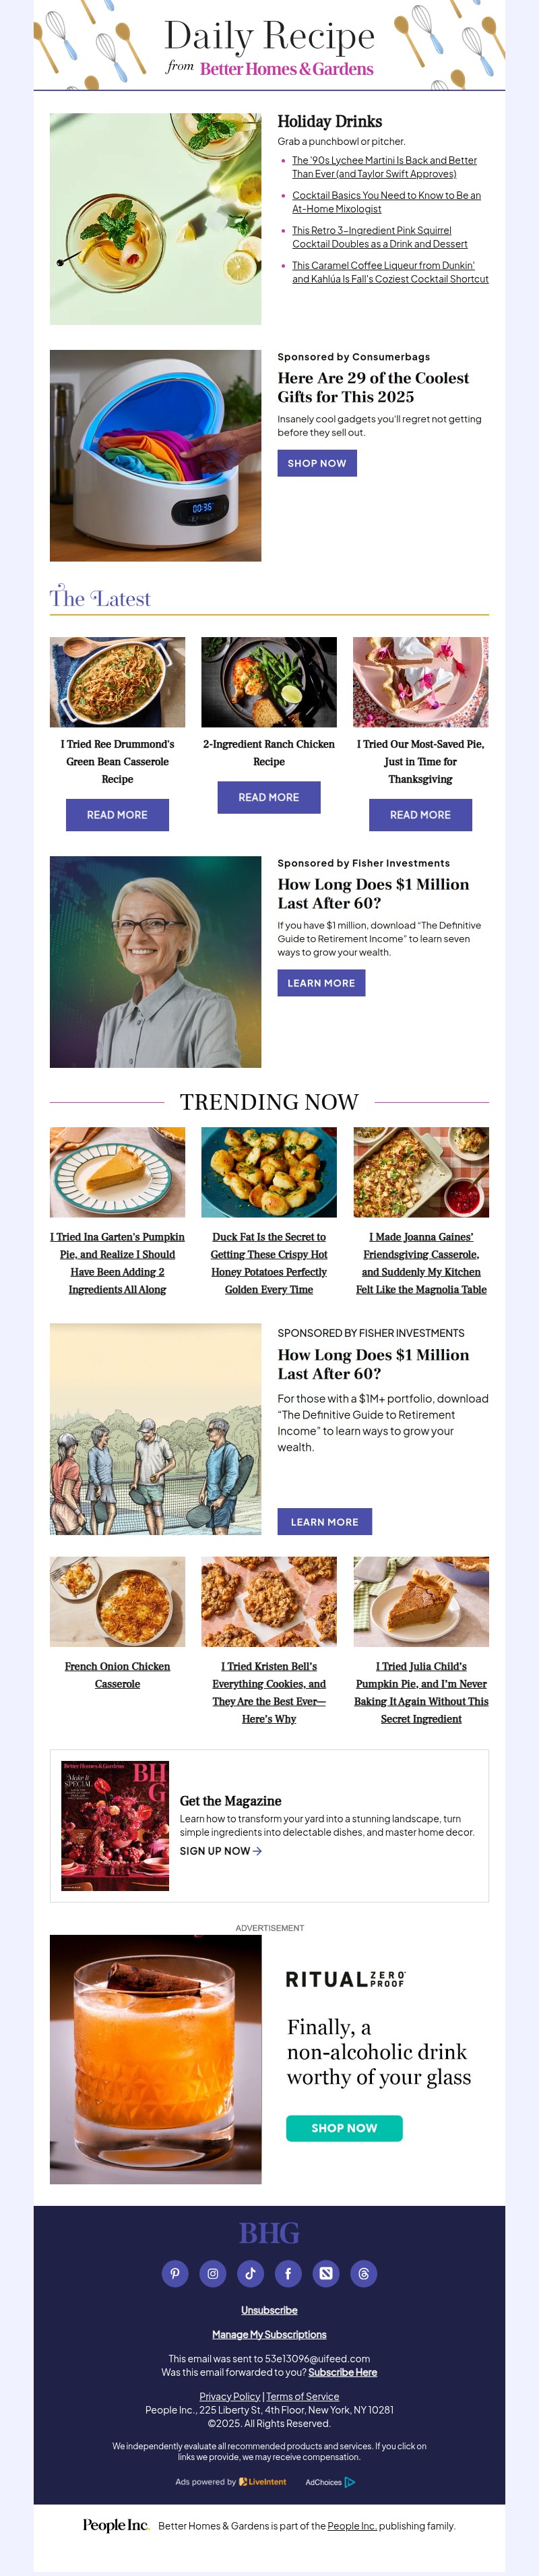Click the teal SHOP NOW Ritual button
The height and width of the screenshot is (2576, 539).
click(x=344, y=2128)
